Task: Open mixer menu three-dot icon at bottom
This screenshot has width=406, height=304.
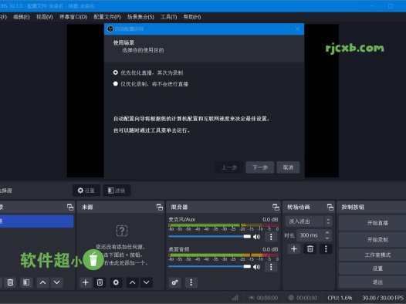Action: click(x=191, y=282)
